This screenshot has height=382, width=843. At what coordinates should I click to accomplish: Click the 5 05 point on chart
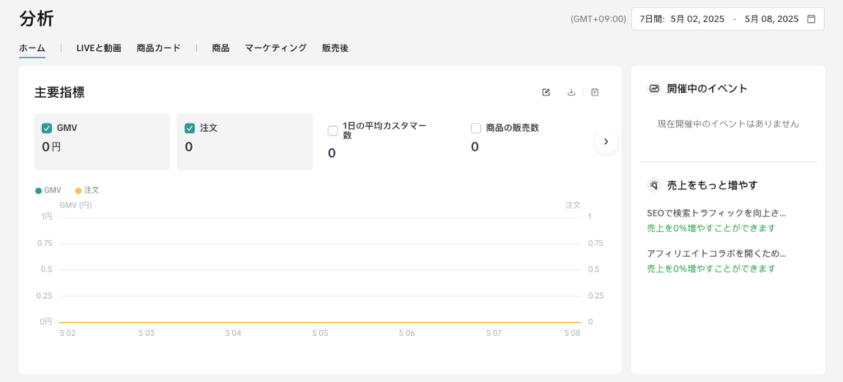click(320, 322)
